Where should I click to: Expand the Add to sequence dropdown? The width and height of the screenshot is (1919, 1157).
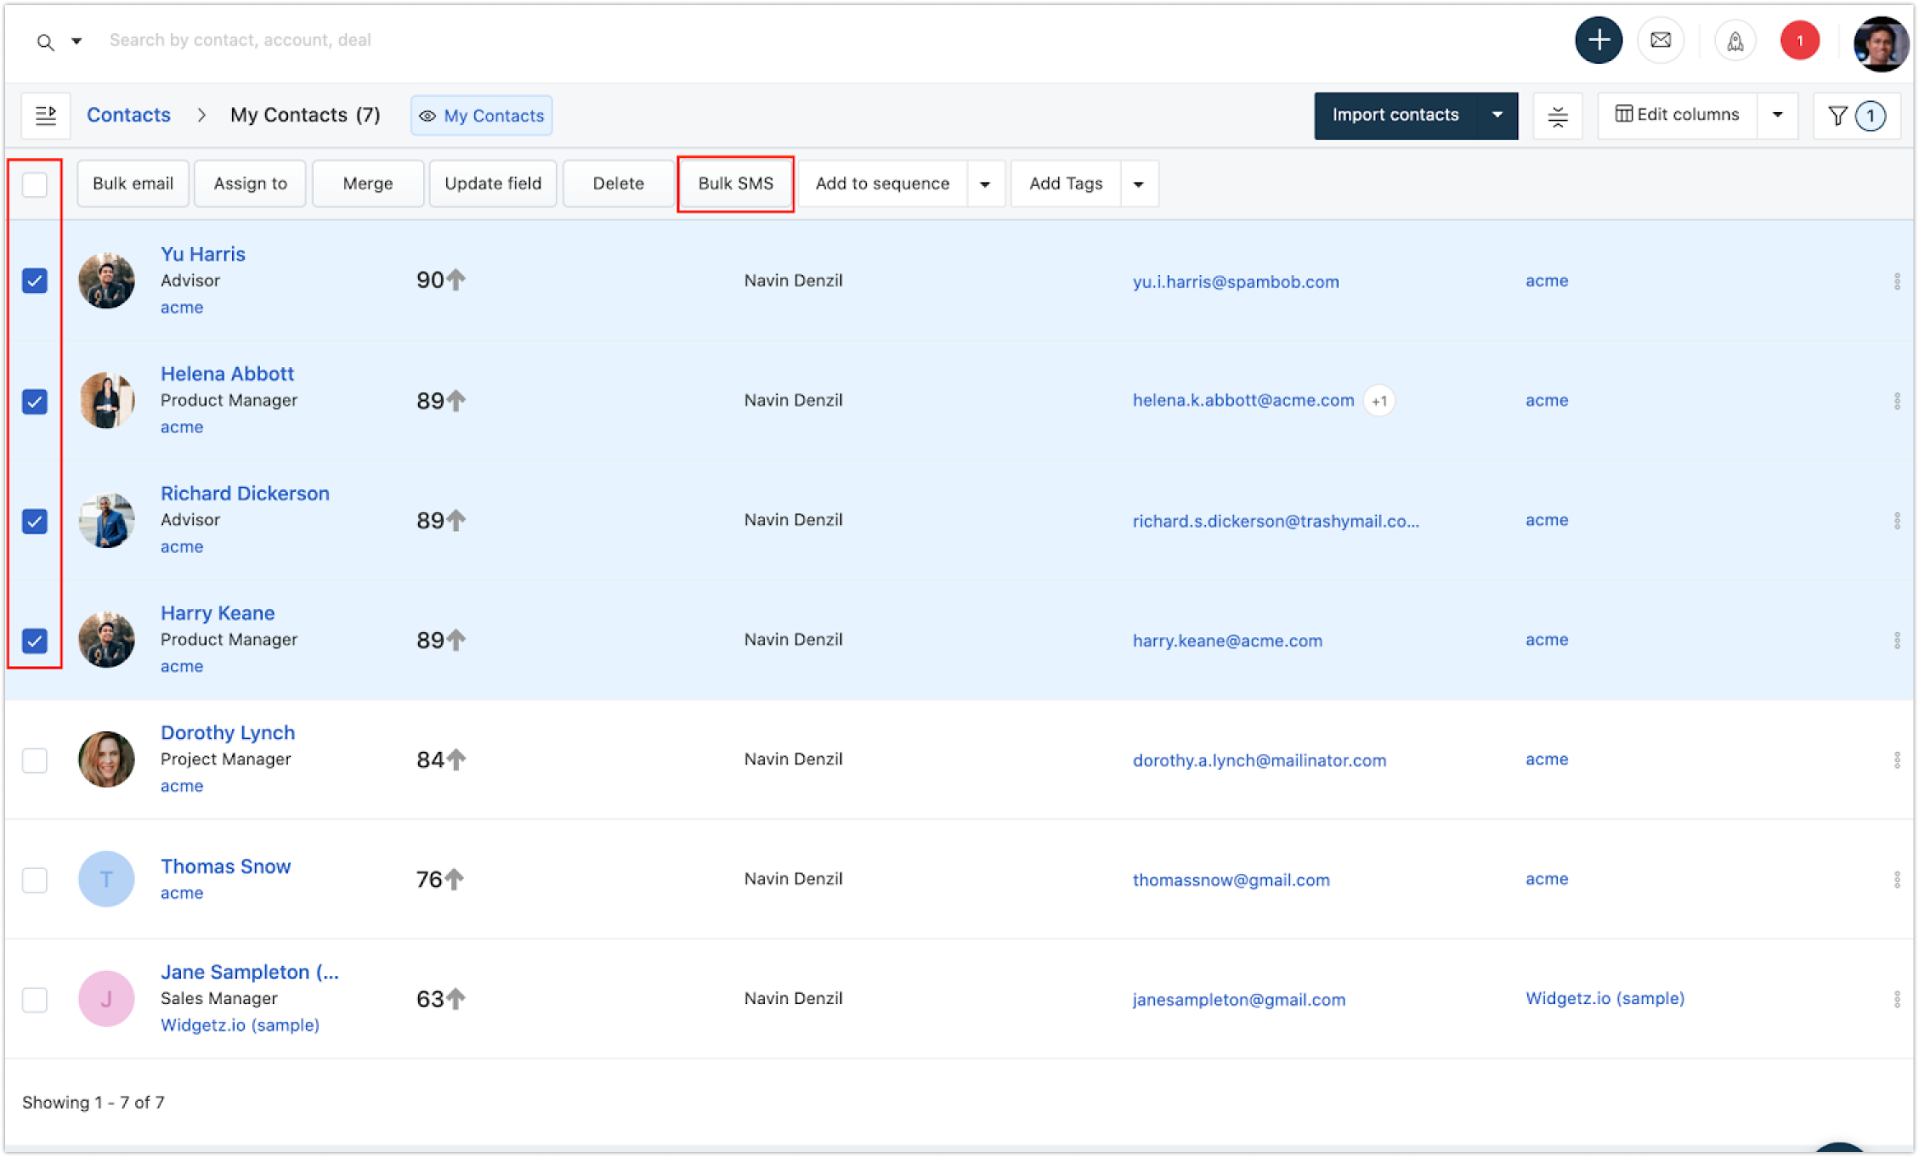[x=985, y=184]
